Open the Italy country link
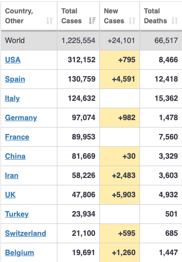Image resolution: width=182 pixels, height=262 pixels. point(12,98)
